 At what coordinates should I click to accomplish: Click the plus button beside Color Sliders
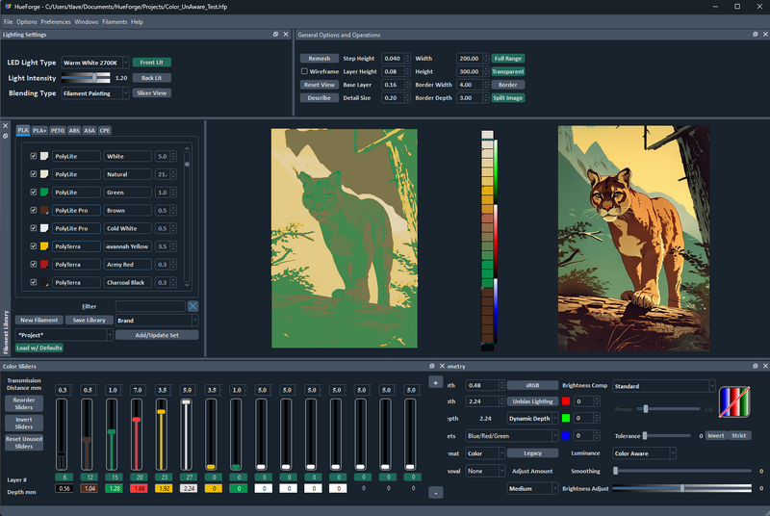436,382
